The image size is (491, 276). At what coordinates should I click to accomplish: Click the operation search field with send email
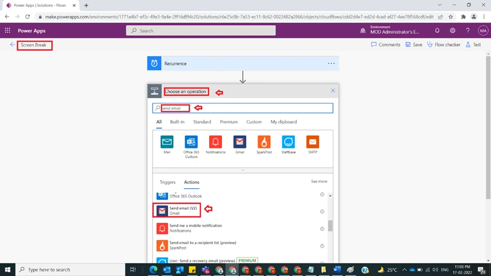pyautogui.click(x=243, y=109)
